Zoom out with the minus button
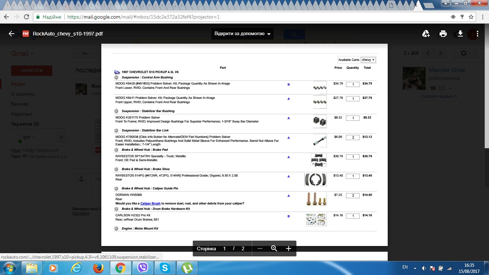The image size is (489, 275). (260, 249)
